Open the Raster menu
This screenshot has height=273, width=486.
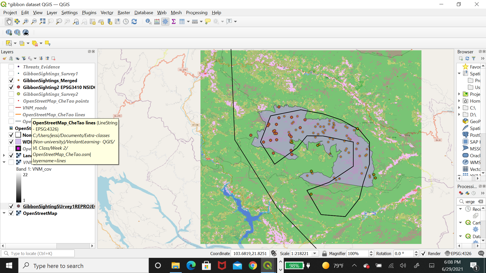coord(124,13)
